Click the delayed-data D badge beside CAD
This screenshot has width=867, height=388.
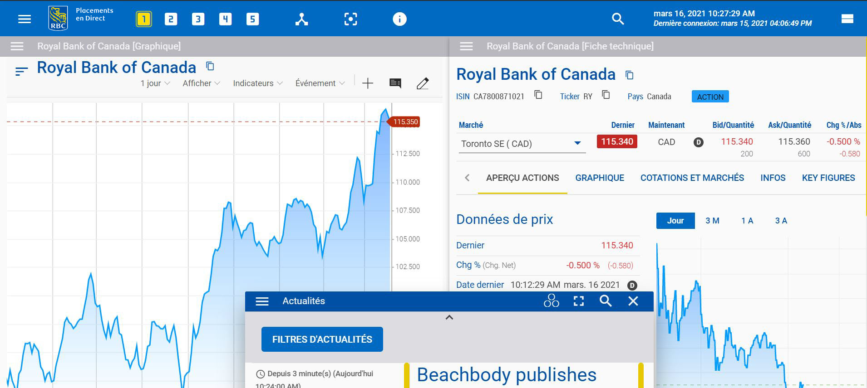[699, 142]
